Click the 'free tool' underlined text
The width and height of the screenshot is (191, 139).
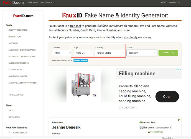(x=75, y=26)
